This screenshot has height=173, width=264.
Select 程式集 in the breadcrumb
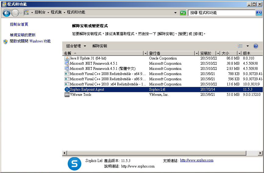coord(56,12)
